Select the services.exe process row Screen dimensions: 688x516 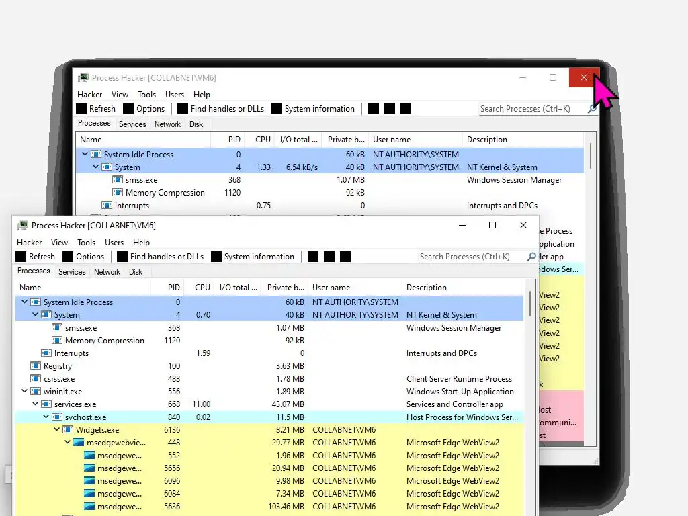[269, 404]
